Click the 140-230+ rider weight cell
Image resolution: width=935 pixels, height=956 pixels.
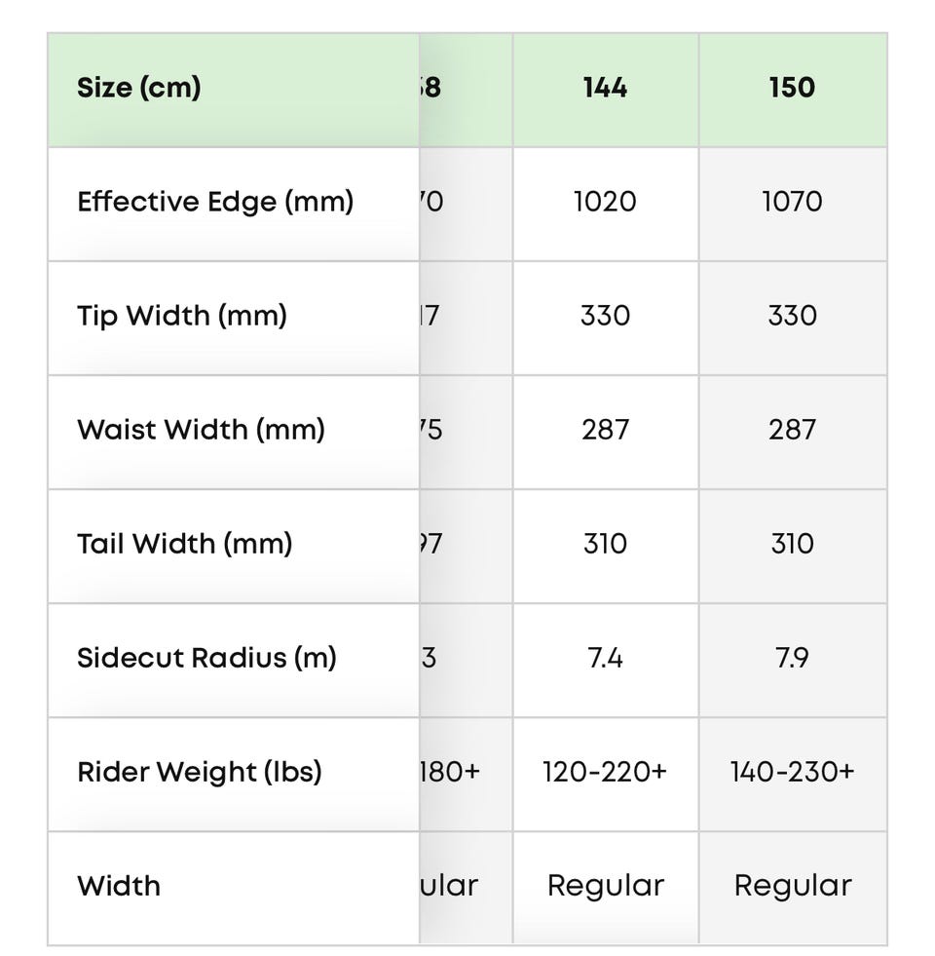pos(792,772)
